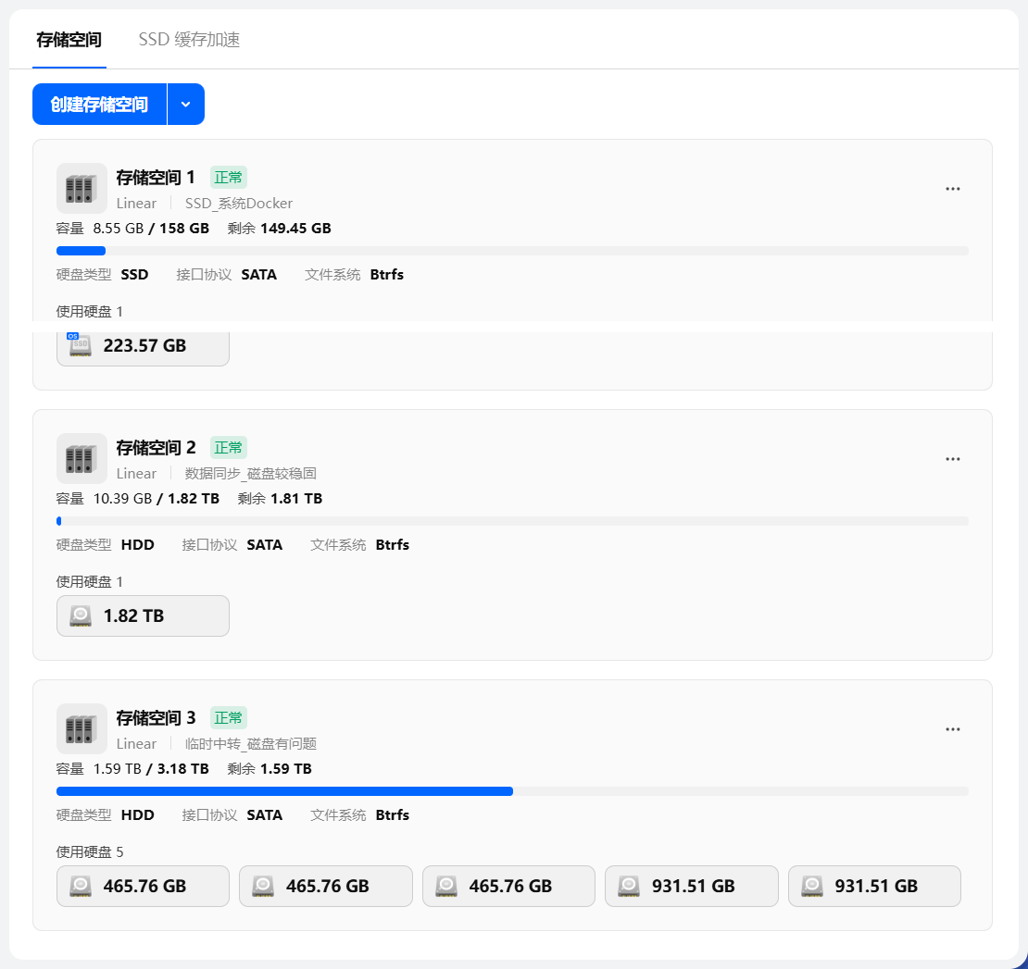Screen dimensions: 1028x969
Task: Click the 正常 status badge of 存储空间 1
Action: [229, 178]
